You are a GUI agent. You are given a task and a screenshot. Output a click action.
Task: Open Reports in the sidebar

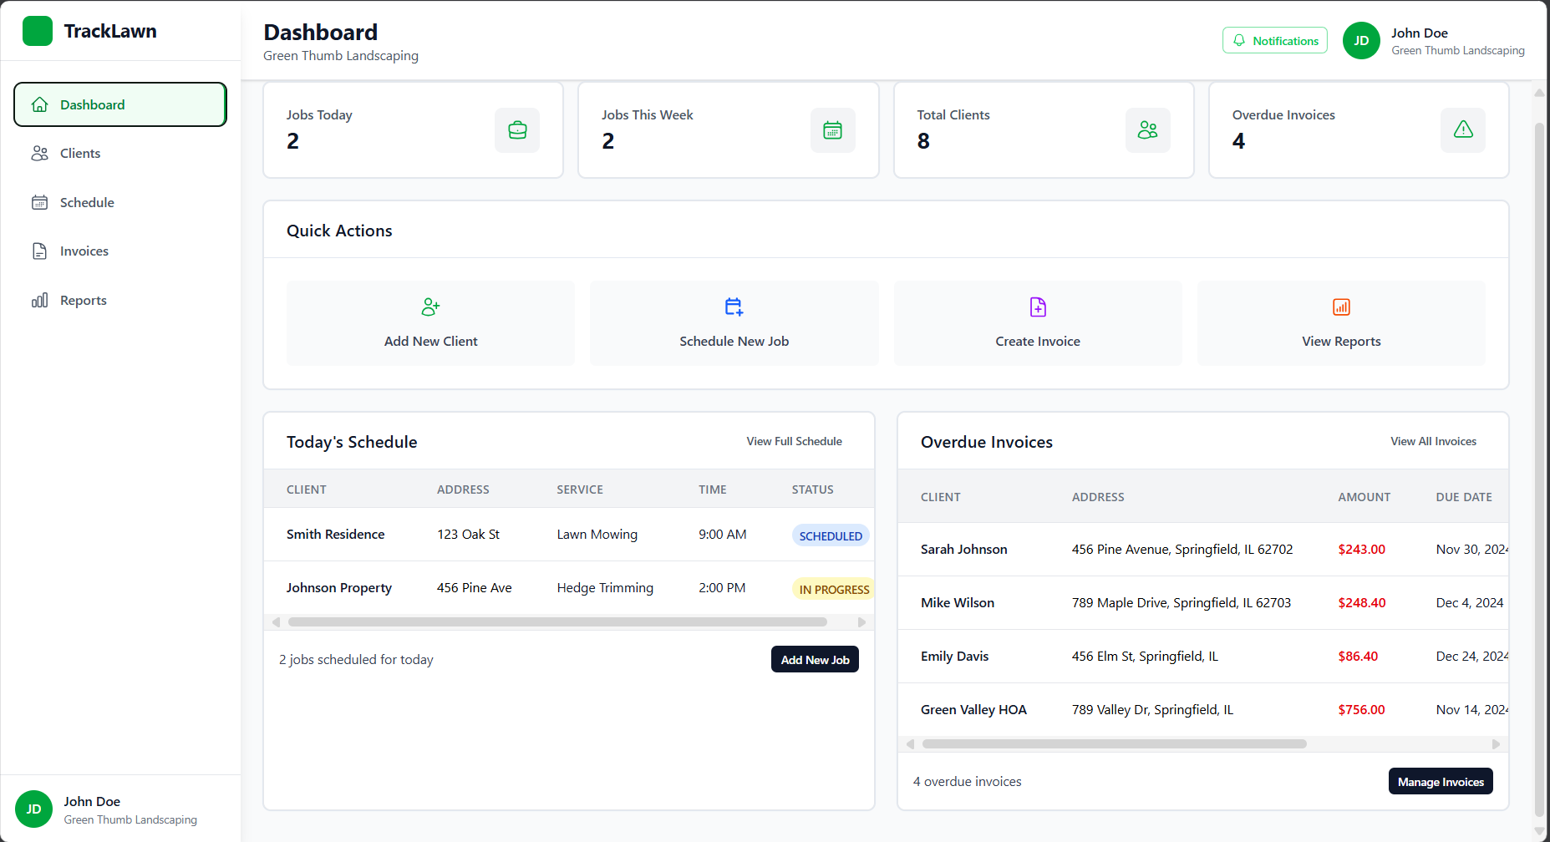120,300
